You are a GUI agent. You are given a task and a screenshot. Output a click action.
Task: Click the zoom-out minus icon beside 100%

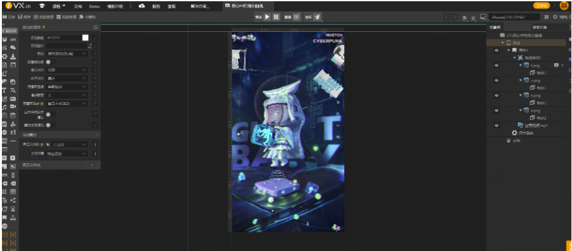[x=555, y=17]
